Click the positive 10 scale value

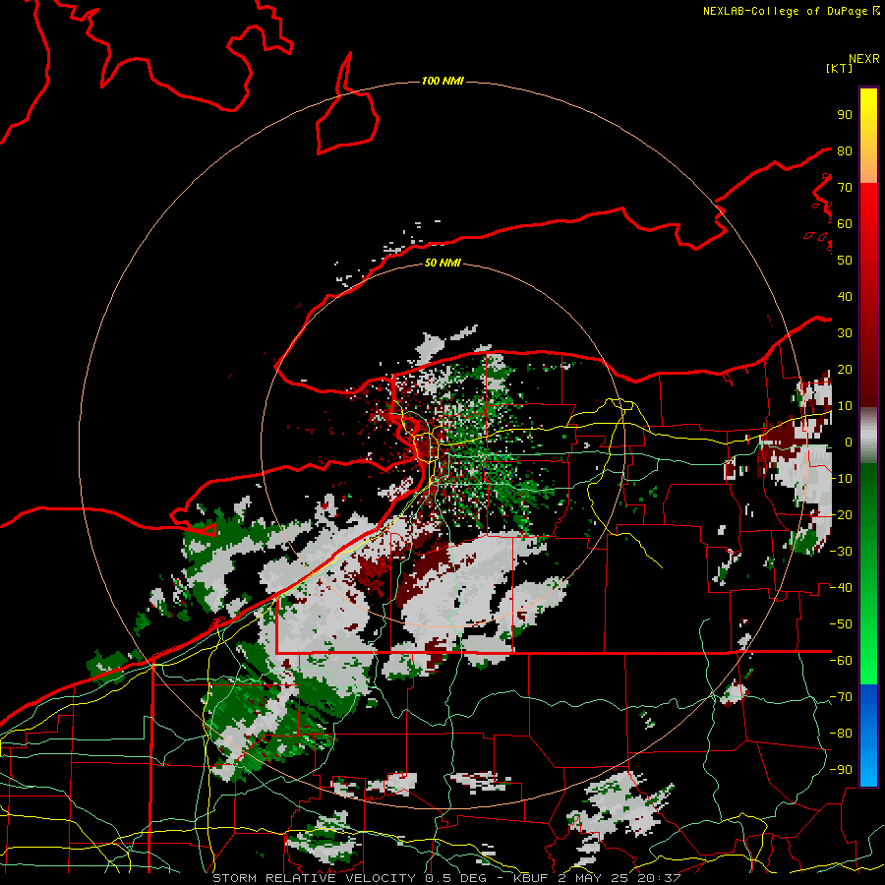pos(845,406)
